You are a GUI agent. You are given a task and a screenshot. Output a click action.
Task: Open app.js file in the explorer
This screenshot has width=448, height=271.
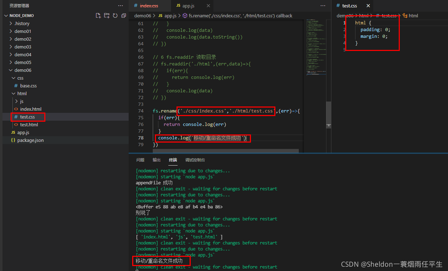(66, 132)
